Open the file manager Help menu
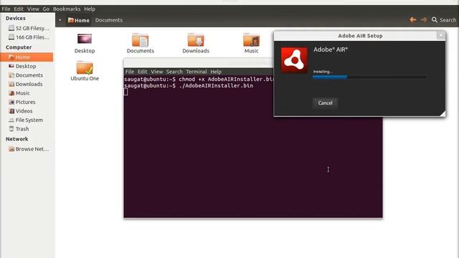 point(90,9)
